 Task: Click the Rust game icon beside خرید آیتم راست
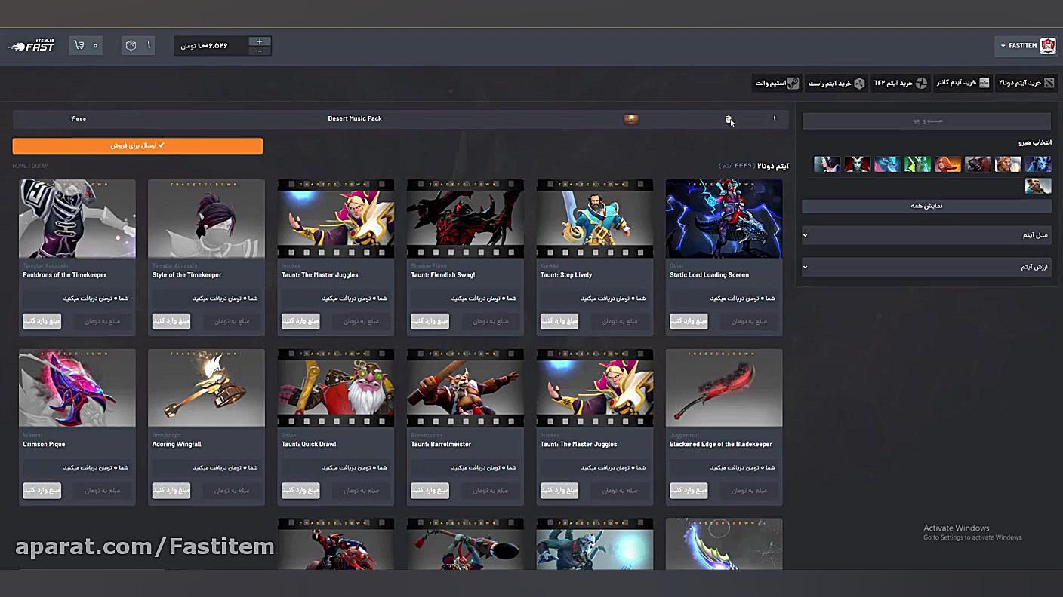(859, 83)
